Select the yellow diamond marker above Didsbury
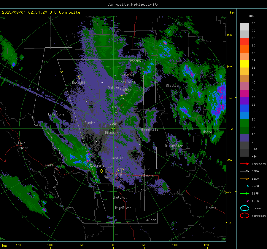 [x=113, y=129]
